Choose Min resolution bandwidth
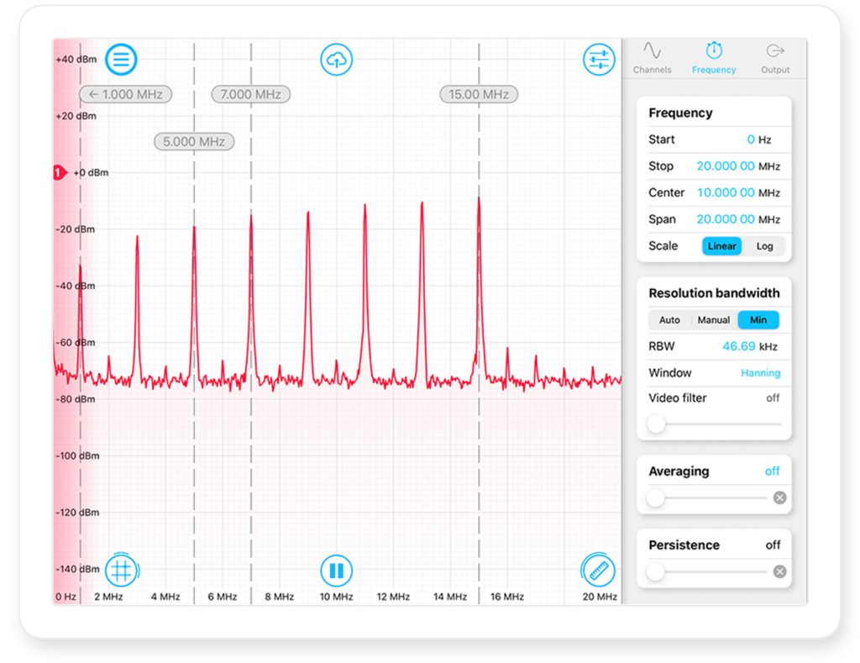This screenshot has height=663, width=860. point(758,320)
